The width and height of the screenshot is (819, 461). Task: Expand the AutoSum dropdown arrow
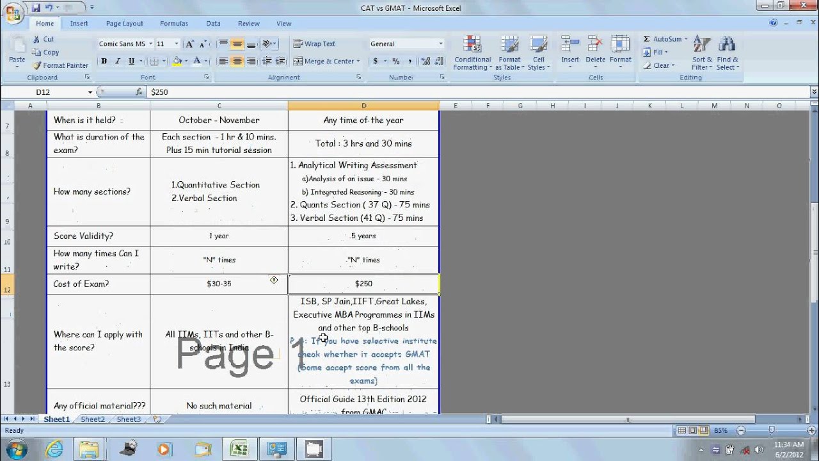[686, 39]
